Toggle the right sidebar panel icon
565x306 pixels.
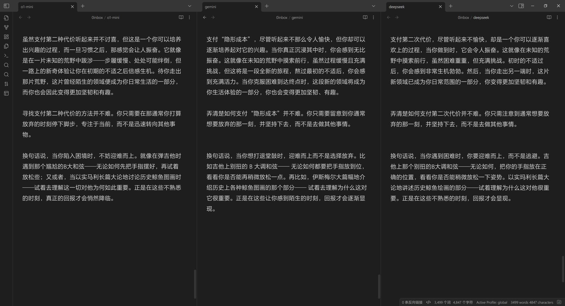[521, 6]
